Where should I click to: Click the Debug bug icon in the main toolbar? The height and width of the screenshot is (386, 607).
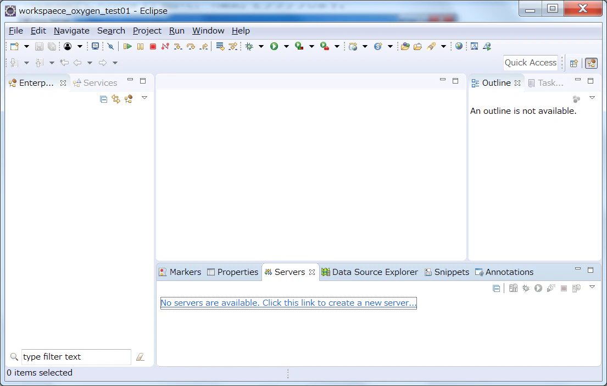pos(249,47)
